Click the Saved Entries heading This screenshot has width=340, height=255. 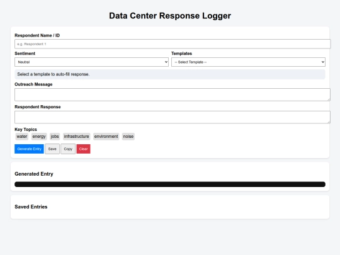click(31, 207)
